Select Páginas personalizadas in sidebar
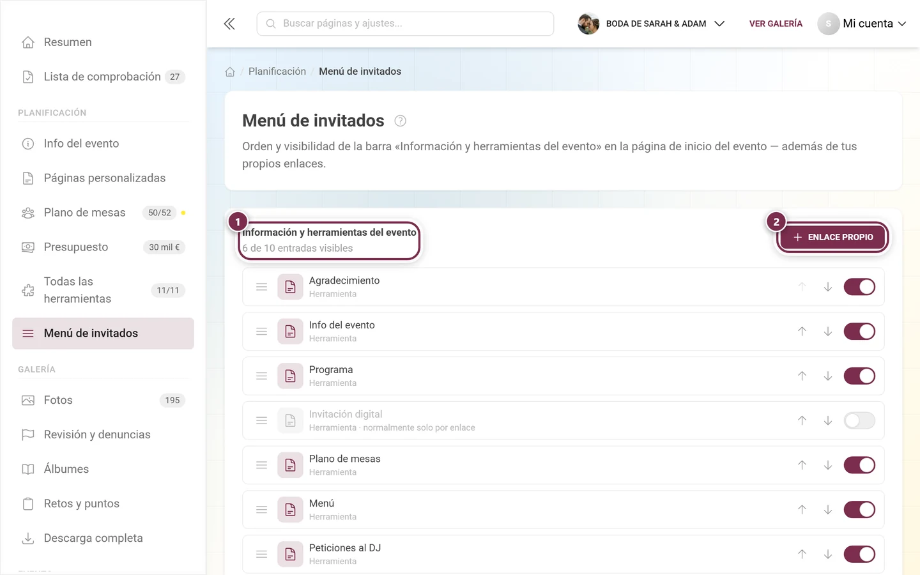The width and height of the screenshot is (920, 575). pyautogui.click(x=103, y=178)
